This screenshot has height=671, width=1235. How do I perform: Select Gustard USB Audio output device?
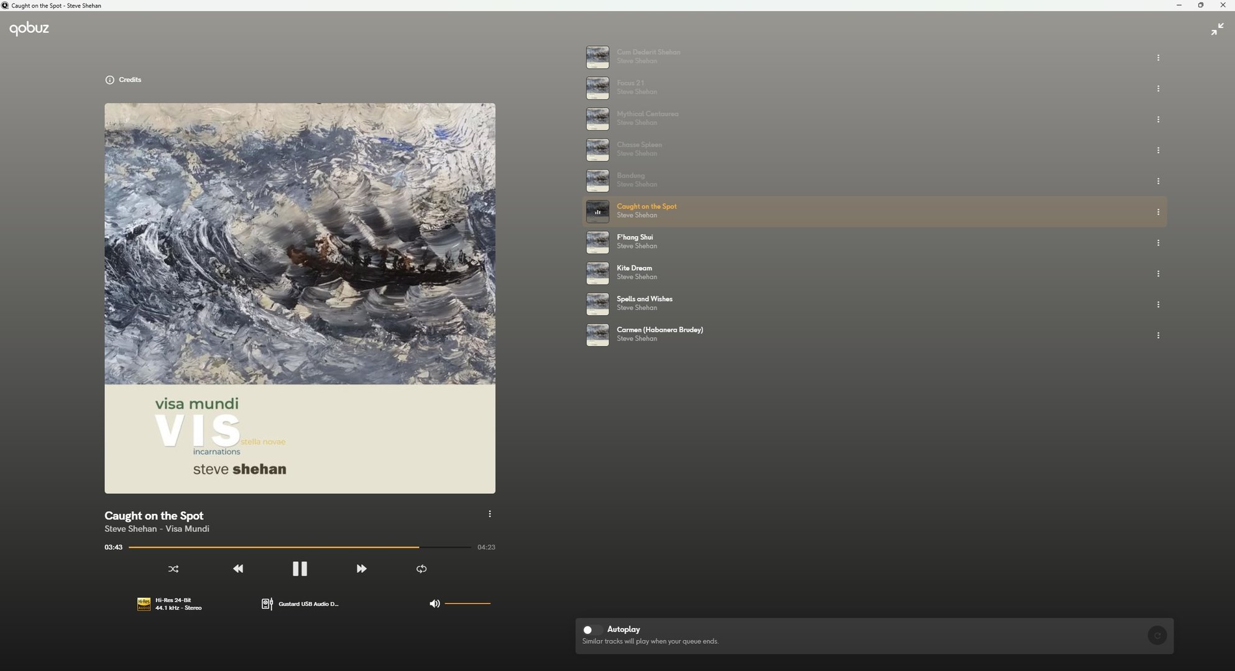click(x=308, y=604)
